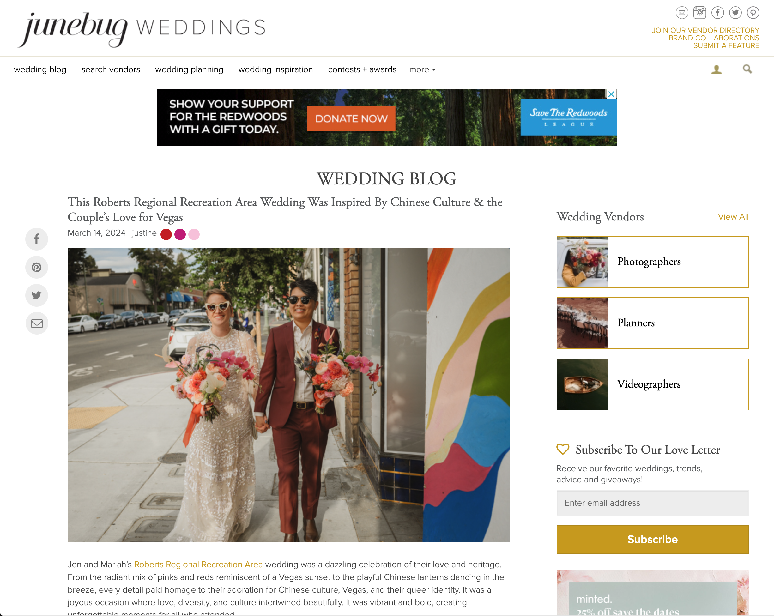
Task: Open the header Facebook circle icon
Action: (717, 13)
